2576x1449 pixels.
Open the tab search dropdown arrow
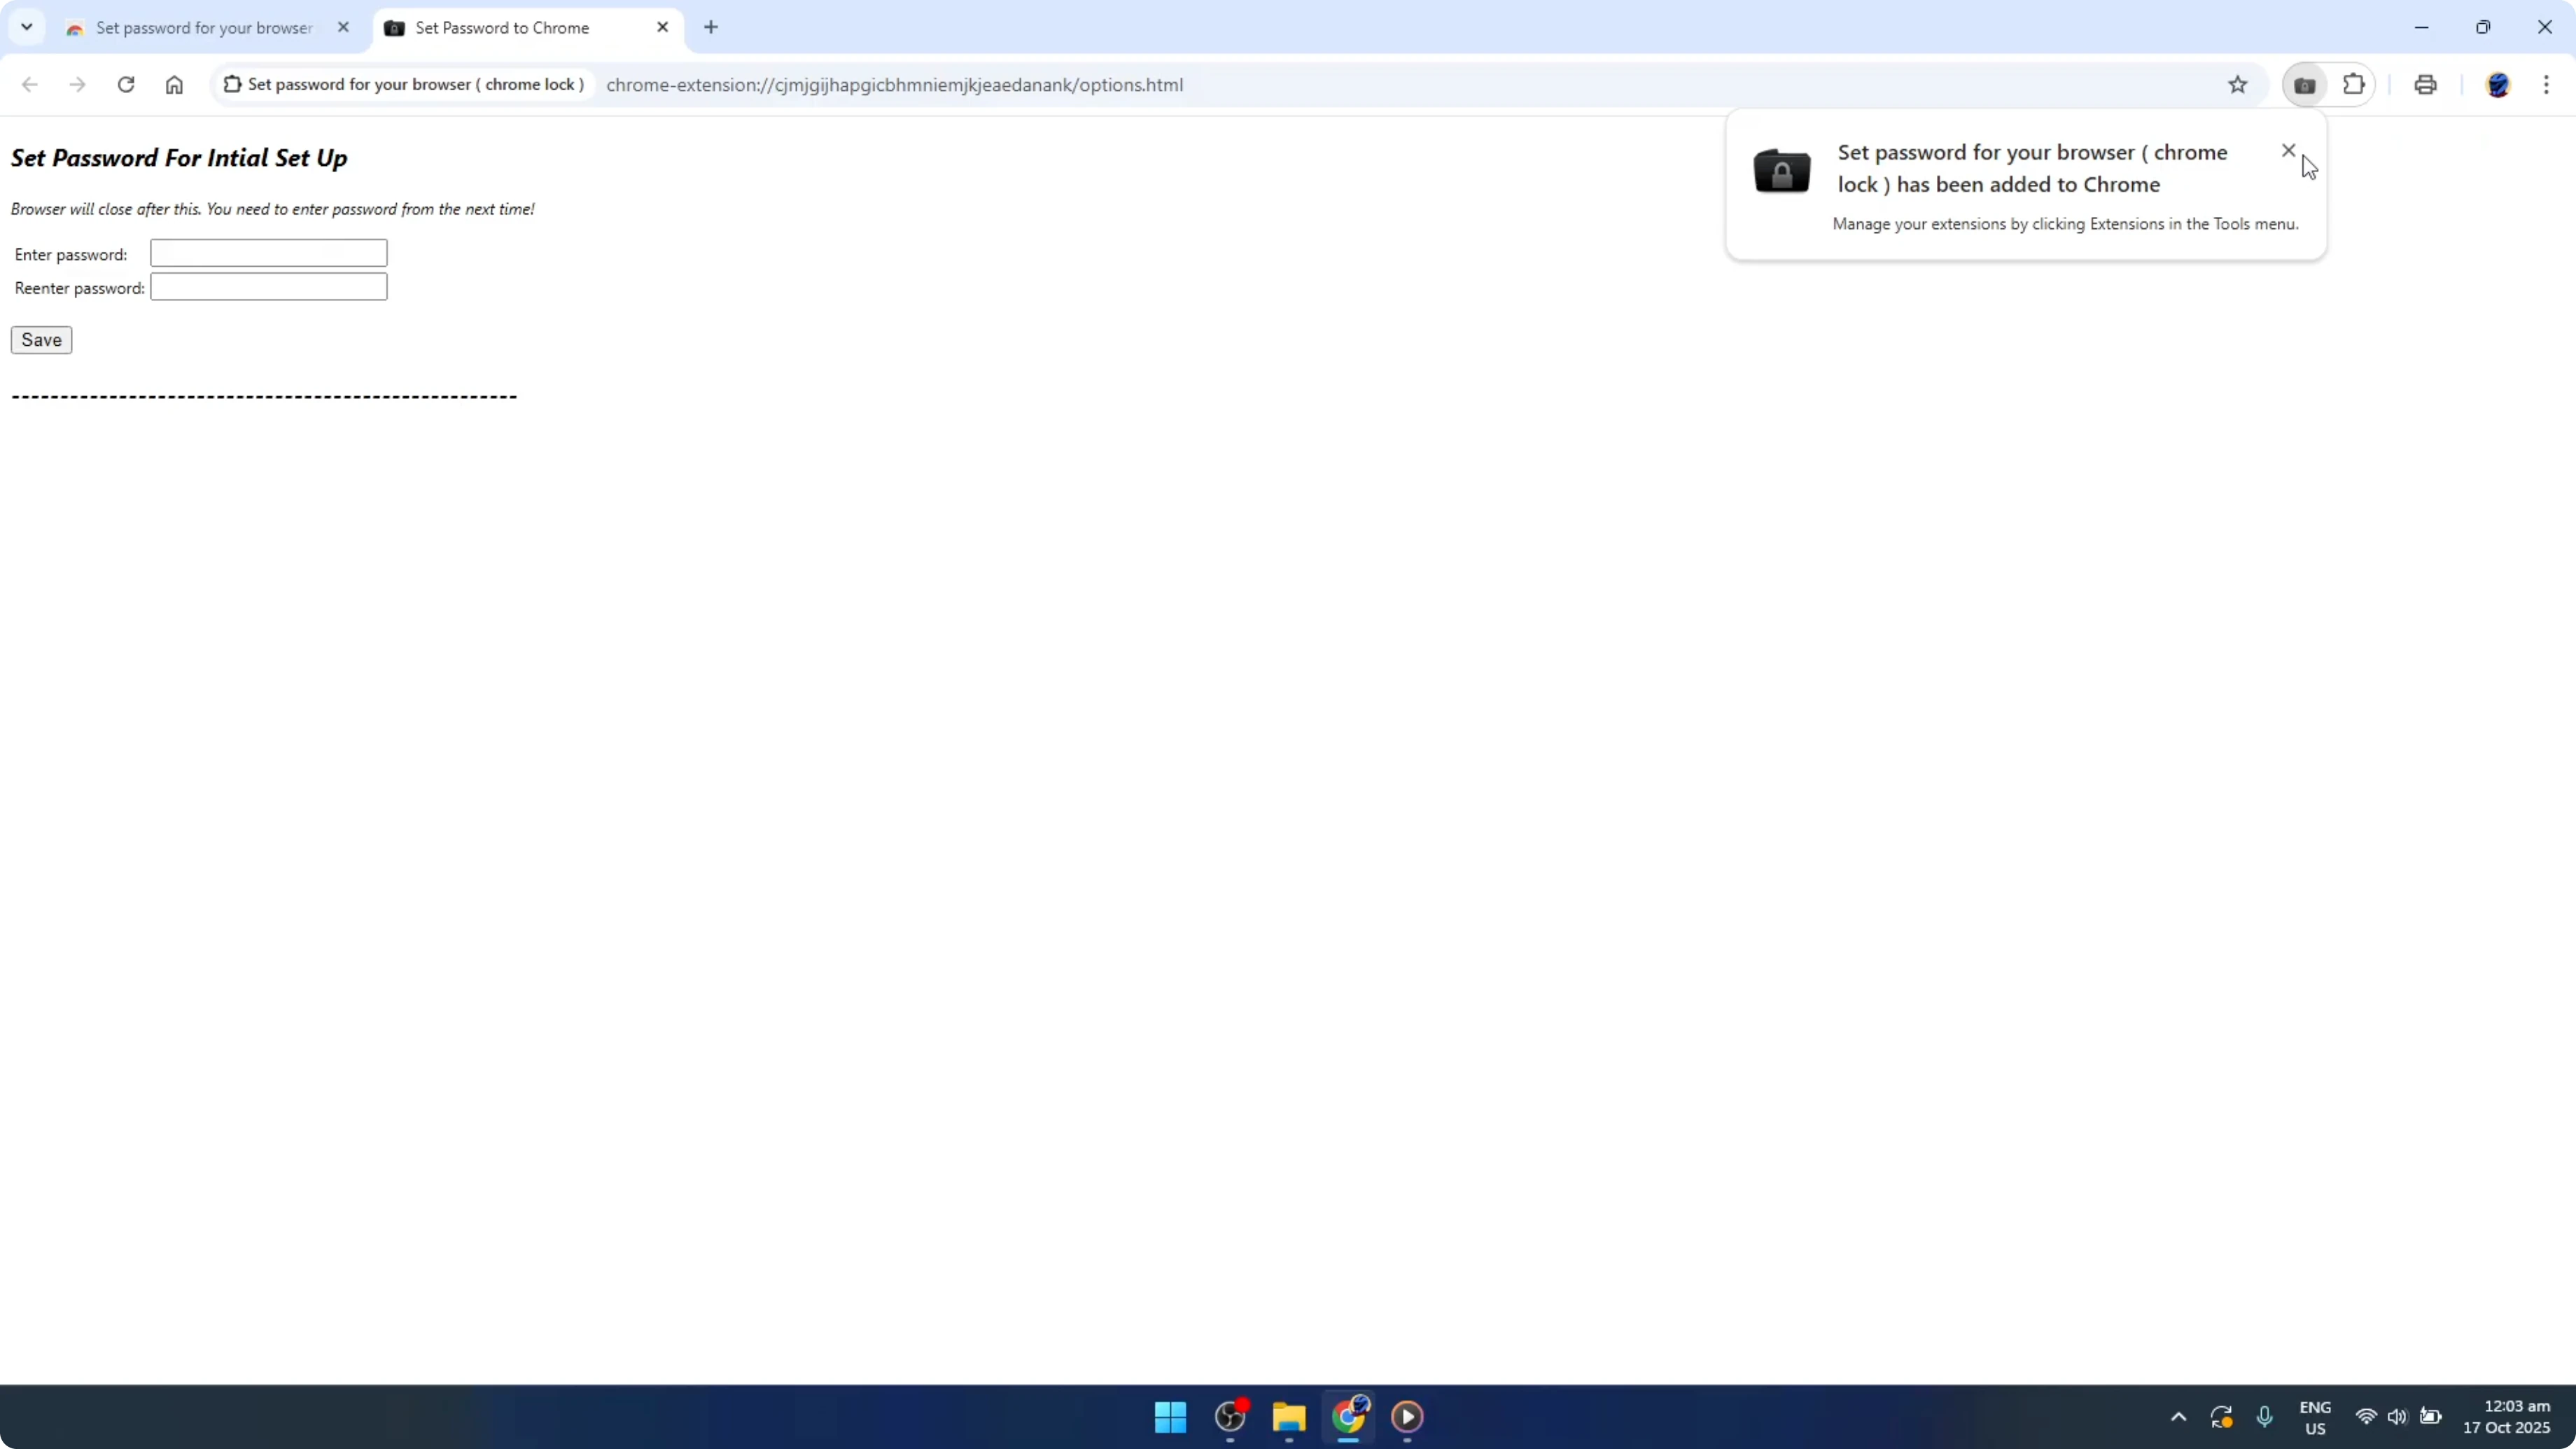(x=27, y=27)
